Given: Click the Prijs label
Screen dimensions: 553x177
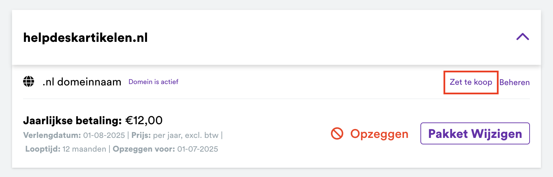Looking at the screenshot, I should click(141, 135).
